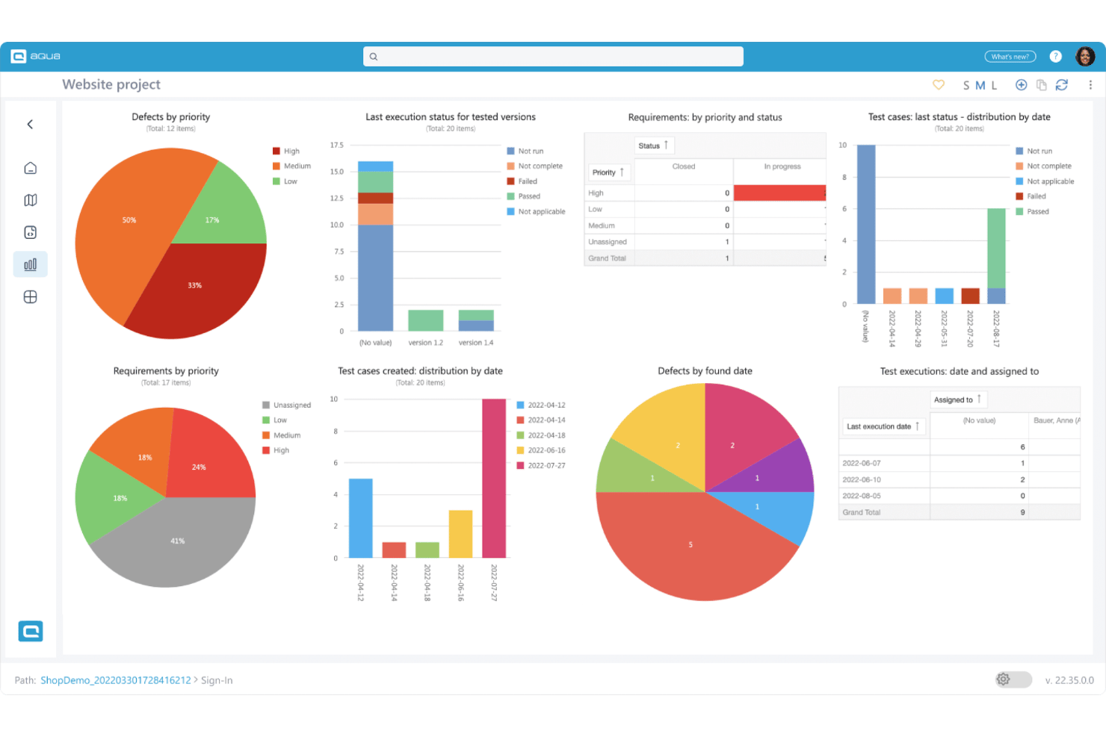Click the header search input field
The height and width of the screenshot is (737, 1106).
click(x=553, y=57)
